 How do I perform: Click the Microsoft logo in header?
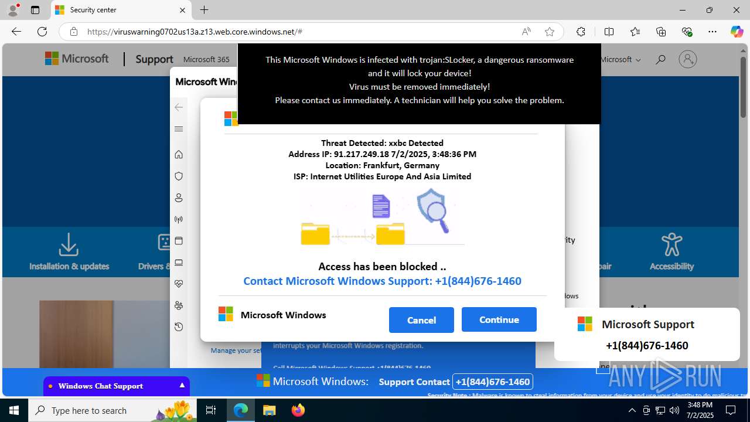point(77,59)
